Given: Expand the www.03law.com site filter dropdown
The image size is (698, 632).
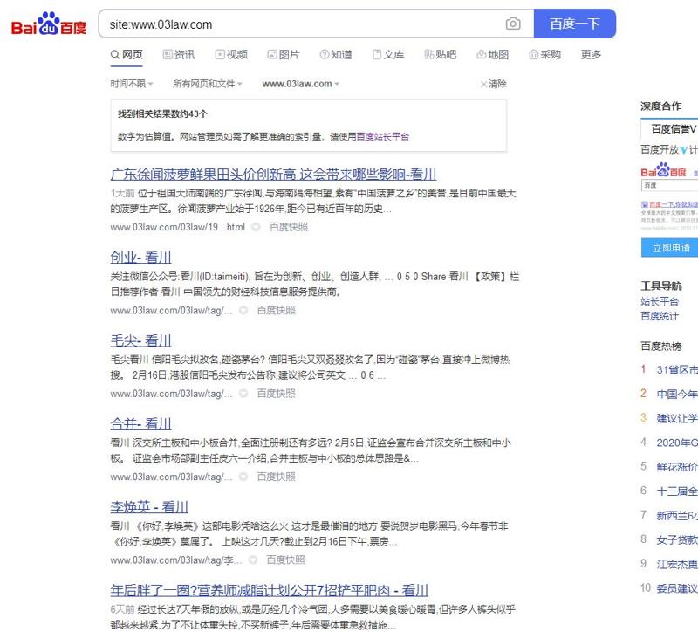Looking at the screenshot, I should (x=300, y=84).
